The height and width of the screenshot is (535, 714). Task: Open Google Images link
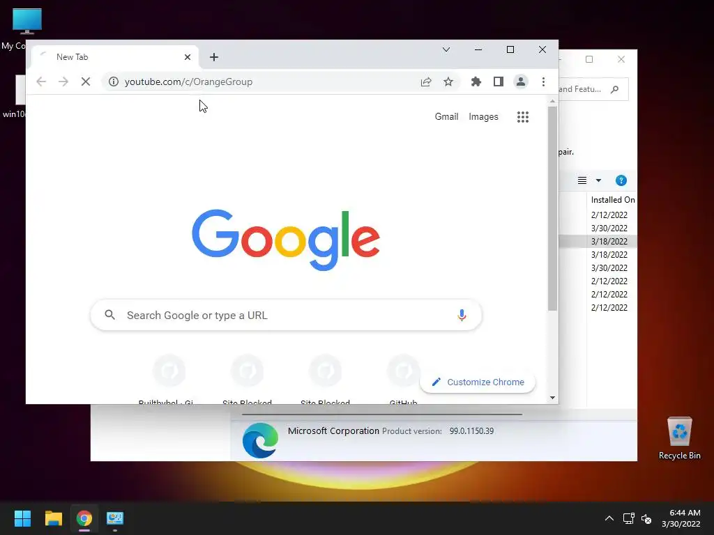click(x=484, y=117)
